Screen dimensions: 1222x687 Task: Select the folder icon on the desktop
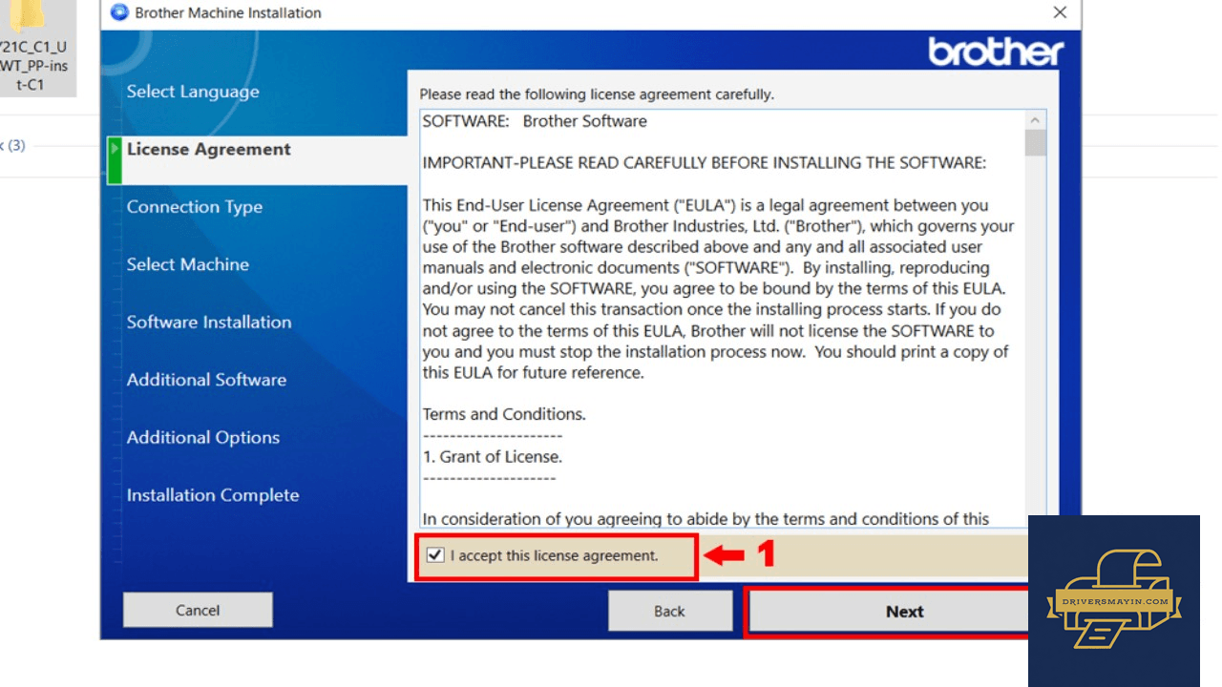[x=27, y=14]
